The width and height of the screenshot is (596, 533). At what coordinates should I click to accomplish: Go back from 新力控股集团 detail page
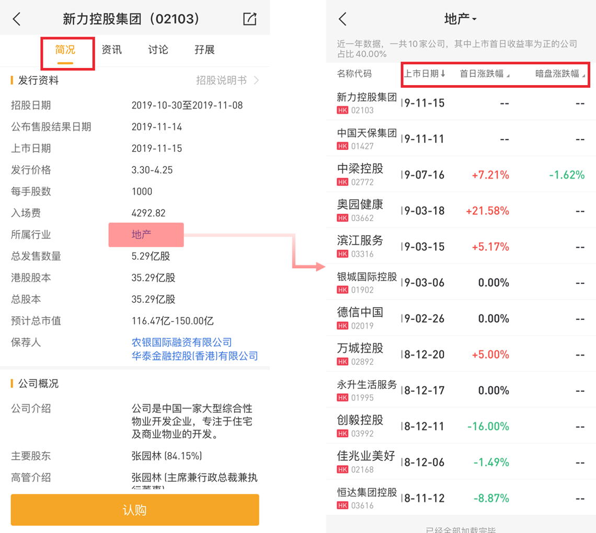tap(16, 19)
